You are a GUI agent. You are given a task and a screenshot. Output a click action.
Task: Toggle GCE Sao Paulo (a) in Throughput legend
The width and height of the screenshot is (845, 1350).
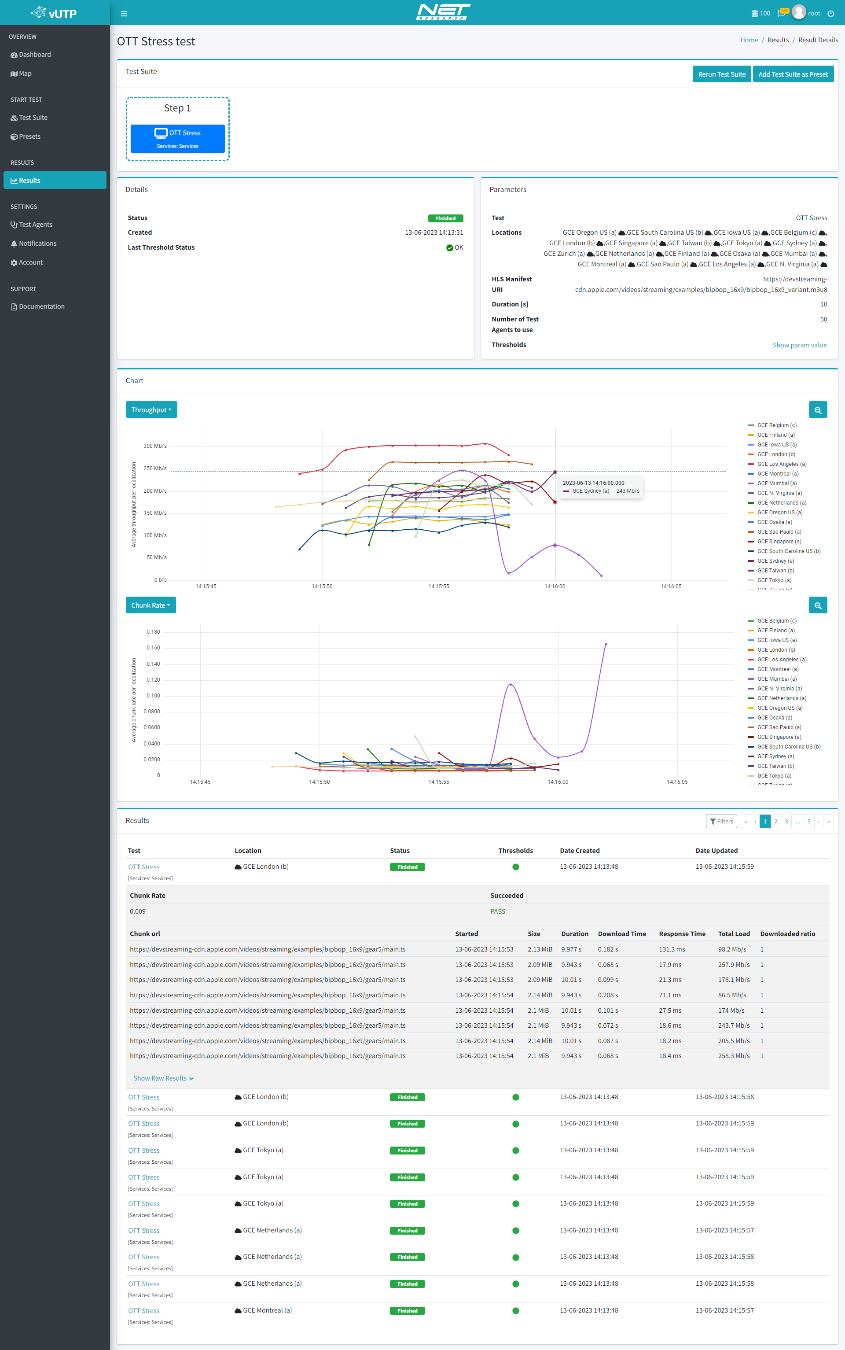click(x=775, y=532)
